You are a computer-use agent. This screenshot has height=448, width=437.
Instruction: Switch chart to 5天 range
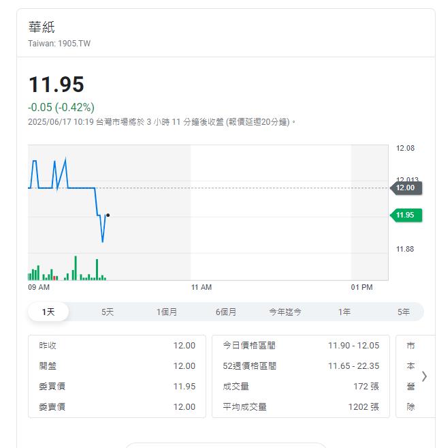108,312
